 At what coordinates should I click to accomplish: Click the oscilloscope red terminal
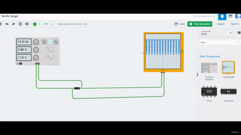click(164, 73)
